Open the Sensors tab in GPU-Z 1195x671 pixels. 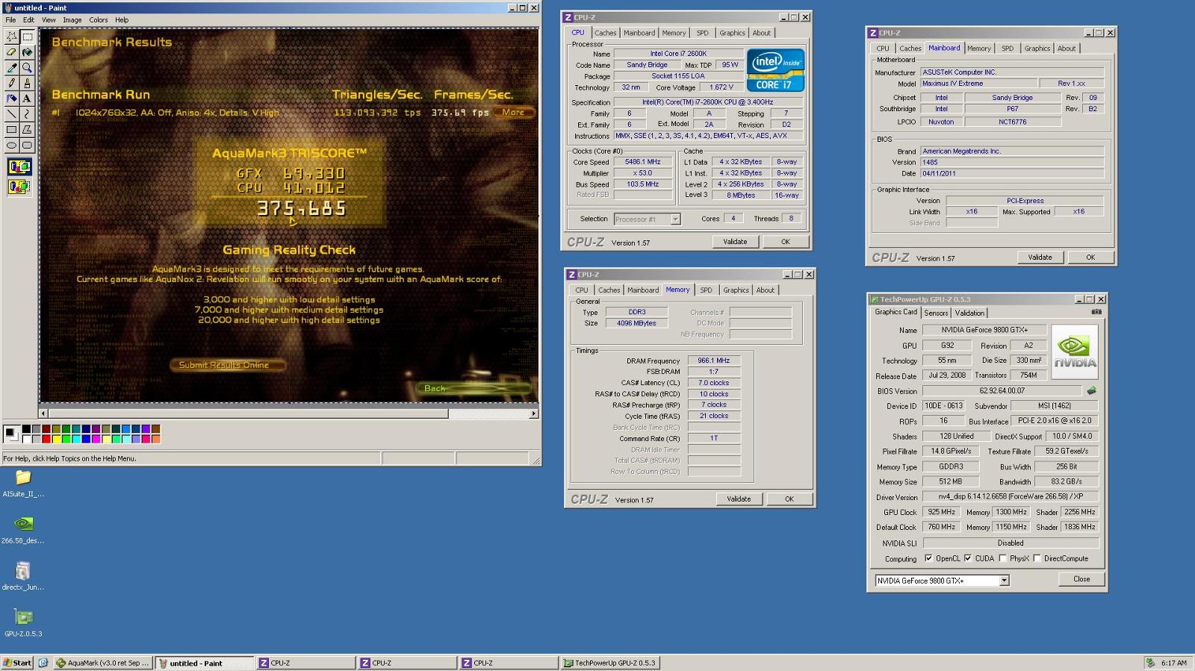pyautogui.click(x=936, y=313)
